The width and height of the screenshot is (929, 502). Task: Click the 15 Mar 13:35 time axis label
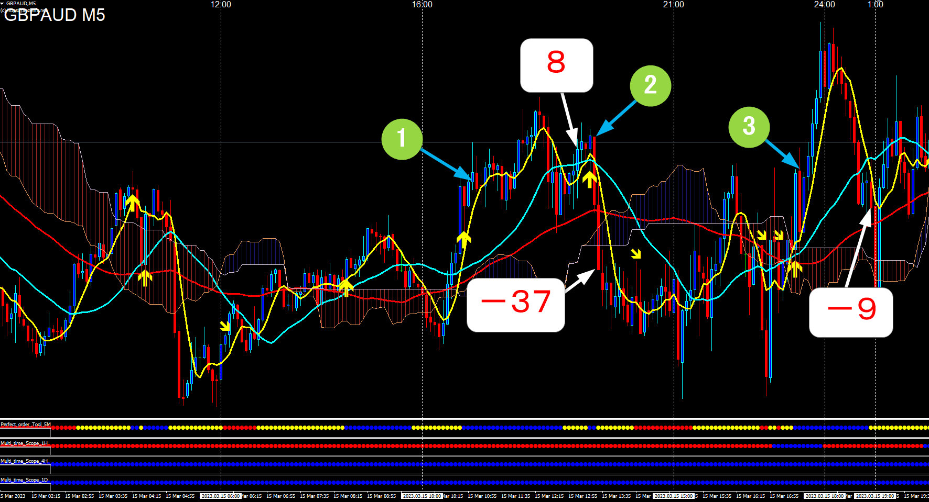point(616,496)
